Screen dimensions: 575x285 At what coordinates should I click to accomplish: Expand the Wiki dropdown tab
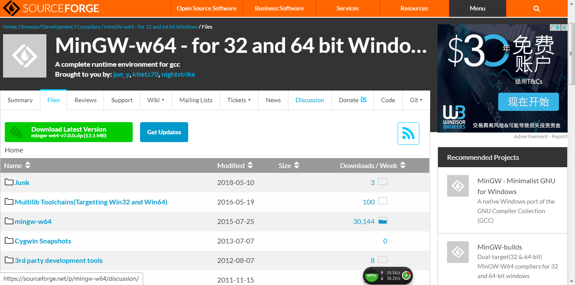(x=156, y=100)
